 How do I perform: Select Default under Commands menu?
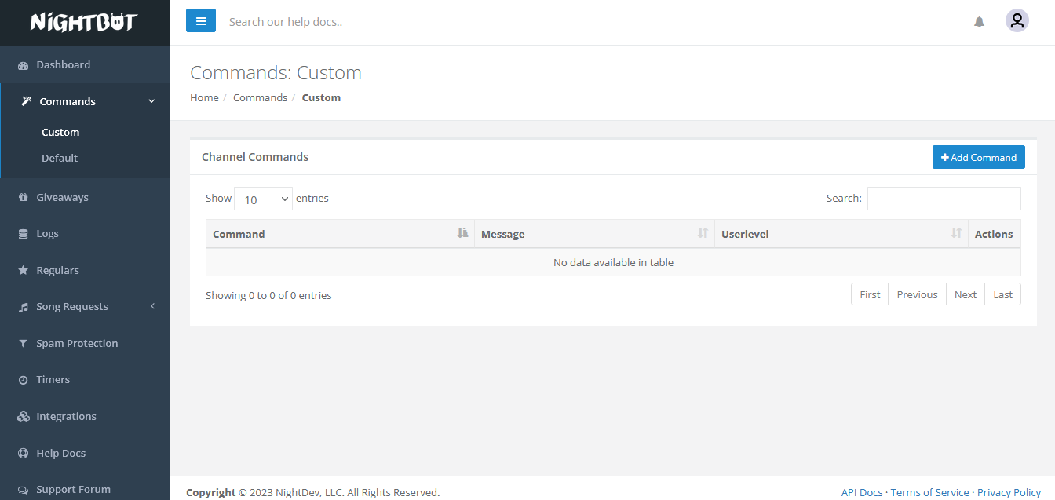pos(60,158)
